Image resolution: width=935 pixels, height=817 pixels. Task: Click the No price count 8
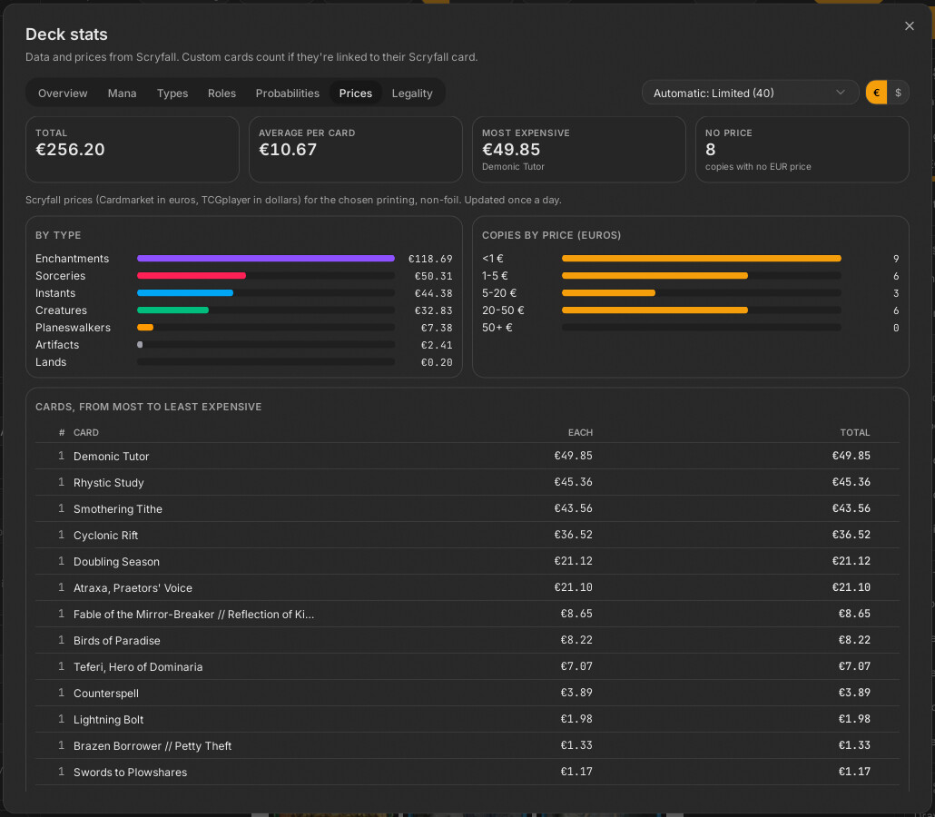(710, 150)
